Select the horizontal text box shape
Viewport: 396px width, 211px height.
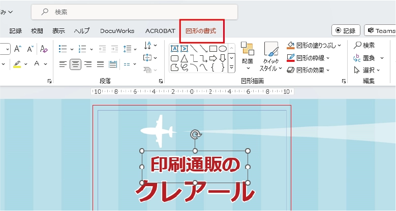point(174,48)
